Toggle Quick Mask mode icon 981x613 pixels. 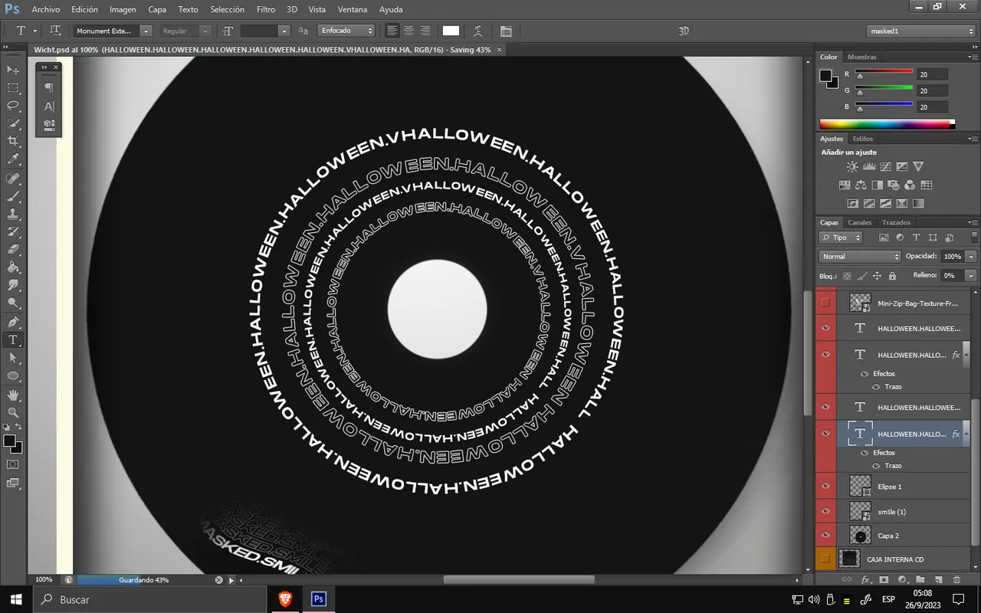pos(13,464)
